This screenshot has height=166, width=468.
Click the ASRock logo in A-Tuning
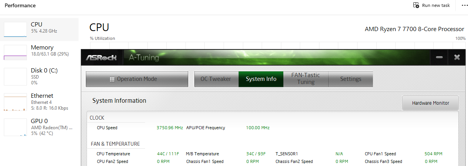[102, 58]
